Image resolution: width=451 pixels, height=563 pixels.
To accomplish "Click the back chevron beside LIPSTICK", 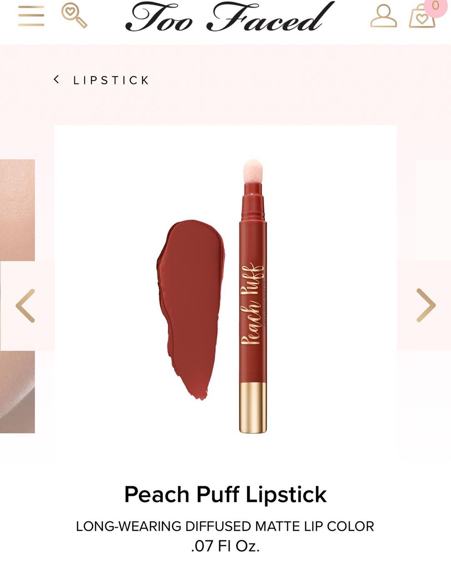I will coord(56,79).
